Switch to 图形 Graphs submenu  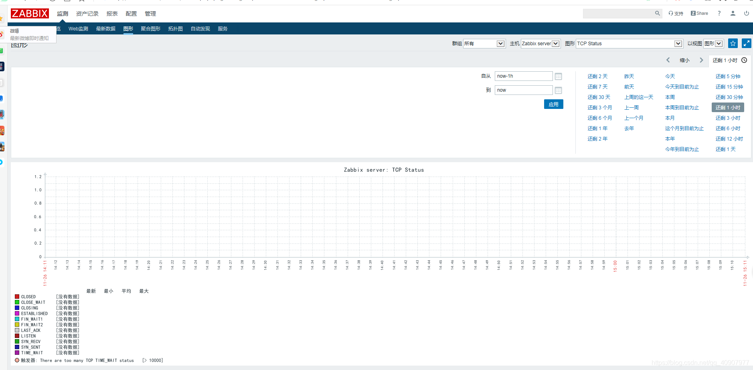click(128, 29)
